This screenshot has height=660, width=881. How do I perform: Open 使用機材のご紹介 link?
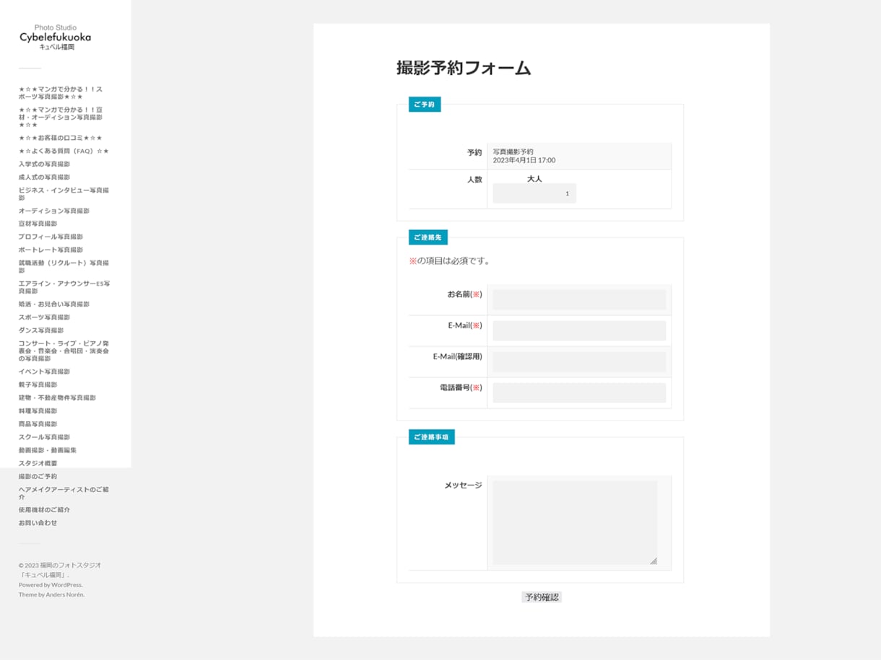pyautogui.click(x=44, y=509)
